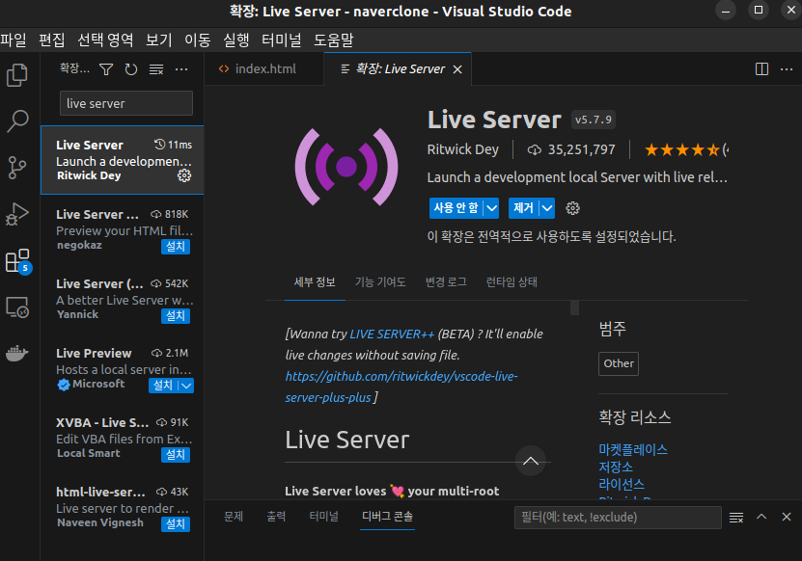The image size is (802, 561).
Task: Open the 저장소 resource link
Action: coord(616,467)
